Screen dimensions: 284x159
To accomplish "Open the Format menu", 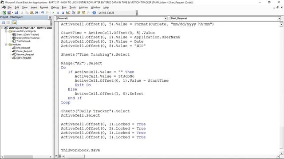I will (x=44, y=8).
